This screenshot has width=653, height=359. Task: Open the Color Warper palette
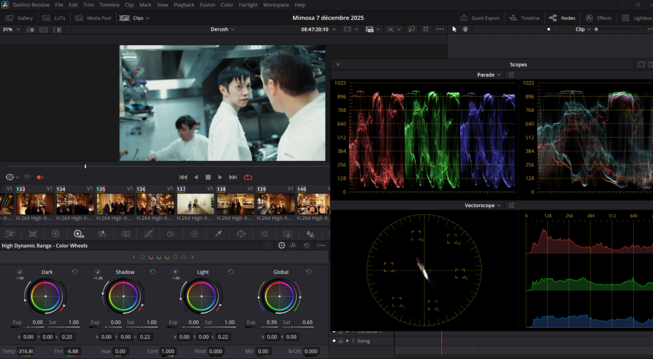194,234
